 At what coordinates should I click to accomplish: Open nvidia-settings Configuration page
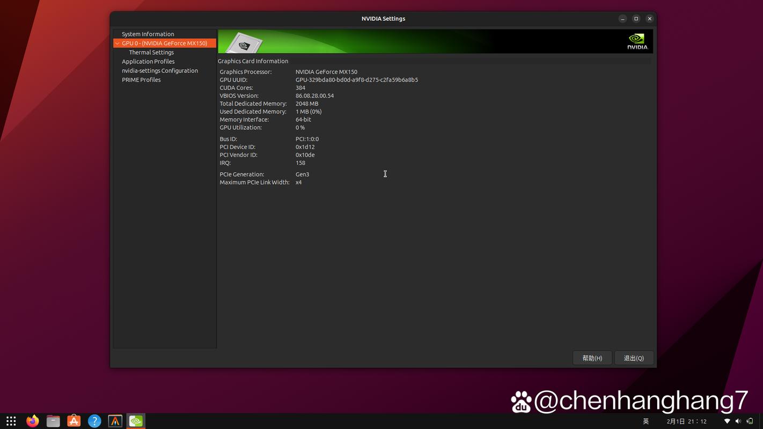click(160, 71)
